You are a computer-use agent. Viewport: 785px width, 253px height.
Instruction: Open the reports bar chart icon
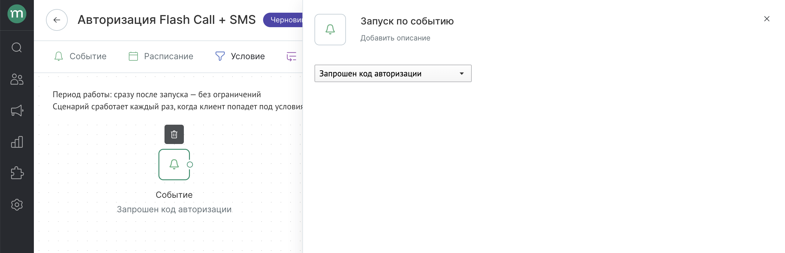[x=17, y=142]
